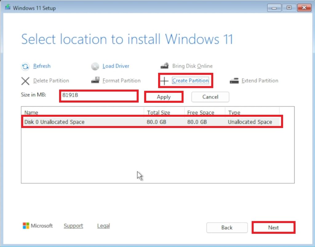
Task: Click the Format Partition drive icon
Action: [95, 81]
